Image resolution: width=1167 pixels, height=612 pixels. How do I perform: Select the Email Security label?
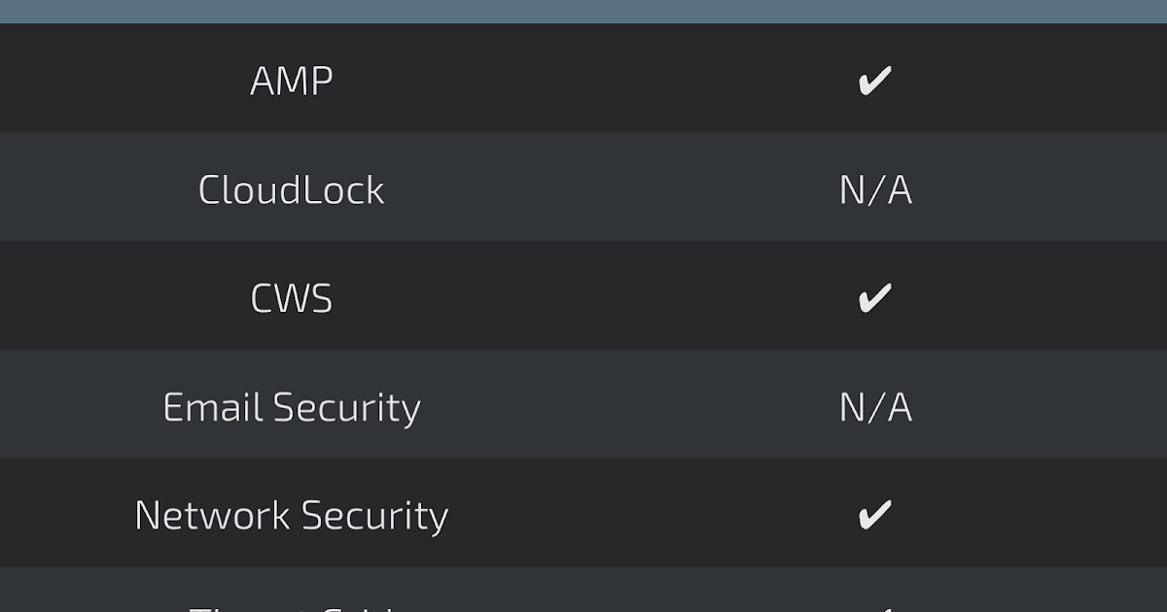pos(292,407)
